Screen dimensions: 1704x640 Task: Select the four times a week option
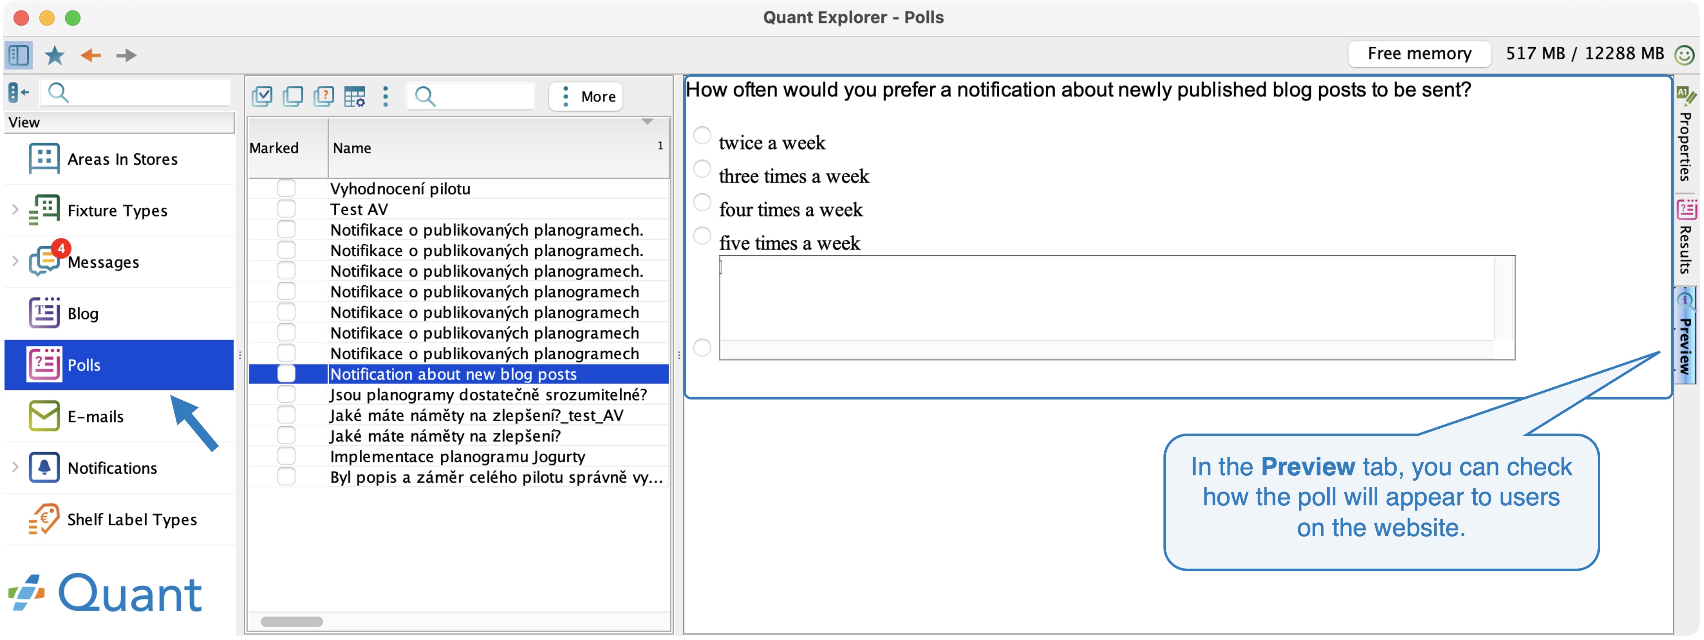(702, 202)
